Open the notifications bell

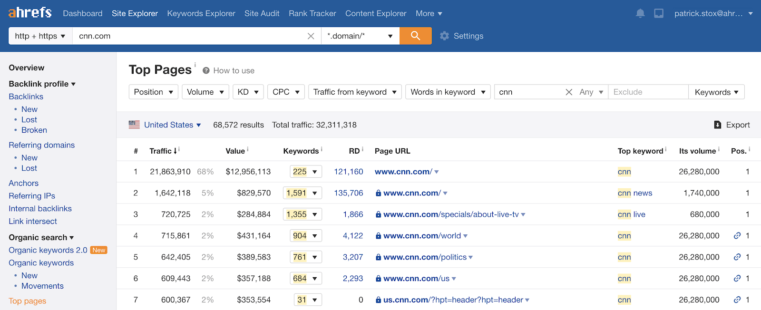tap(640, 13)
